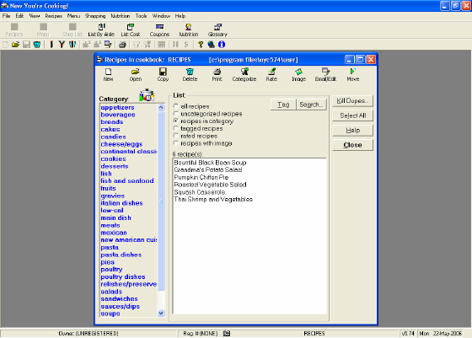Viewport: 472px width, 338px height.
Task: Open the File menu
Action: point(7,16)
